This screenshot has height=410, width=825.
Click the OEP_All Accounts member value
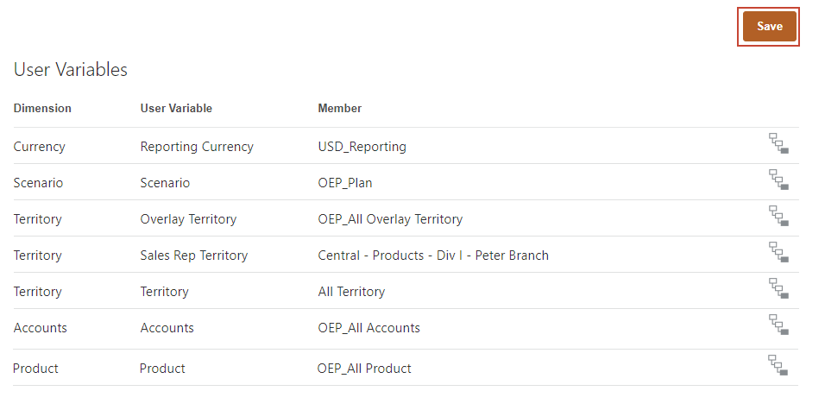point(368,328)
